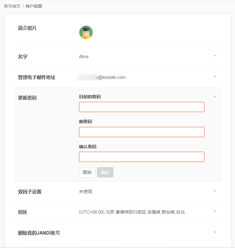Expand the 双因子设置 section chevron
Screen dimensions: 235x248
[x=215, y=191]
